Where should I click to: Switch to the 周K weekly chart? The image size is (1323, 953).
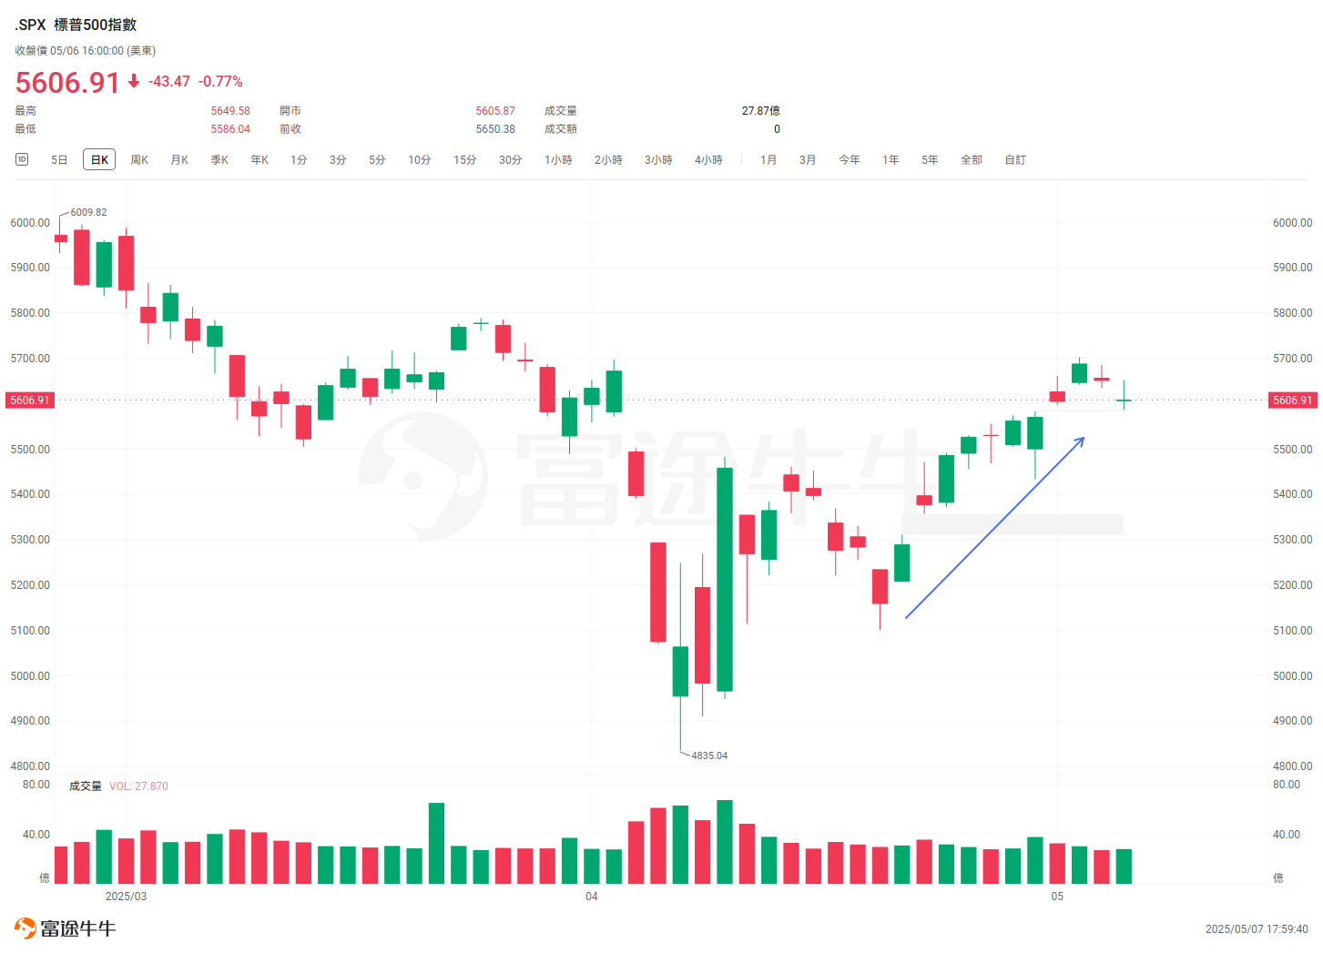coord(139,160)
